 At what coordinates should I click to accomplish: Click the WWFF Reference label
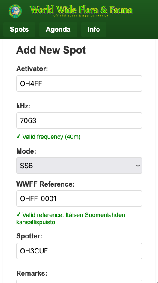click(x=45, y=184)
